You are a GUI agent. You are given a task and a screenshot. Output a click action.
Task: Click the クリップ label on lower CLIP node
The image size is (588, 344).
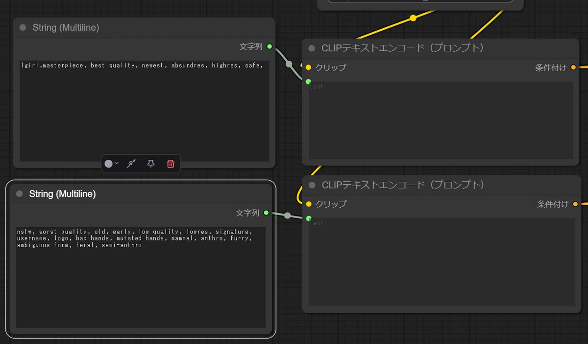coord(331,204)
